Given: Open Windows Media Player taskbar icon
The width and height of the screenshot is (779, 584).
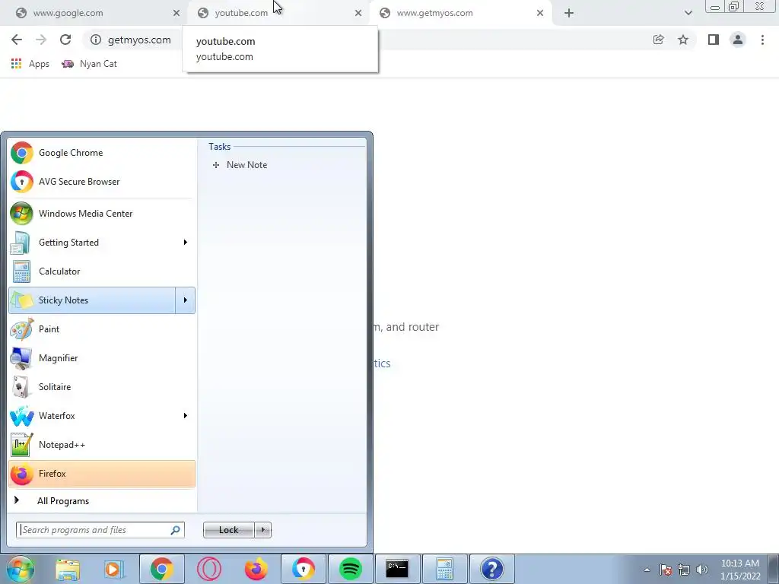Looking at the screenshot, I should coord(114,569).
